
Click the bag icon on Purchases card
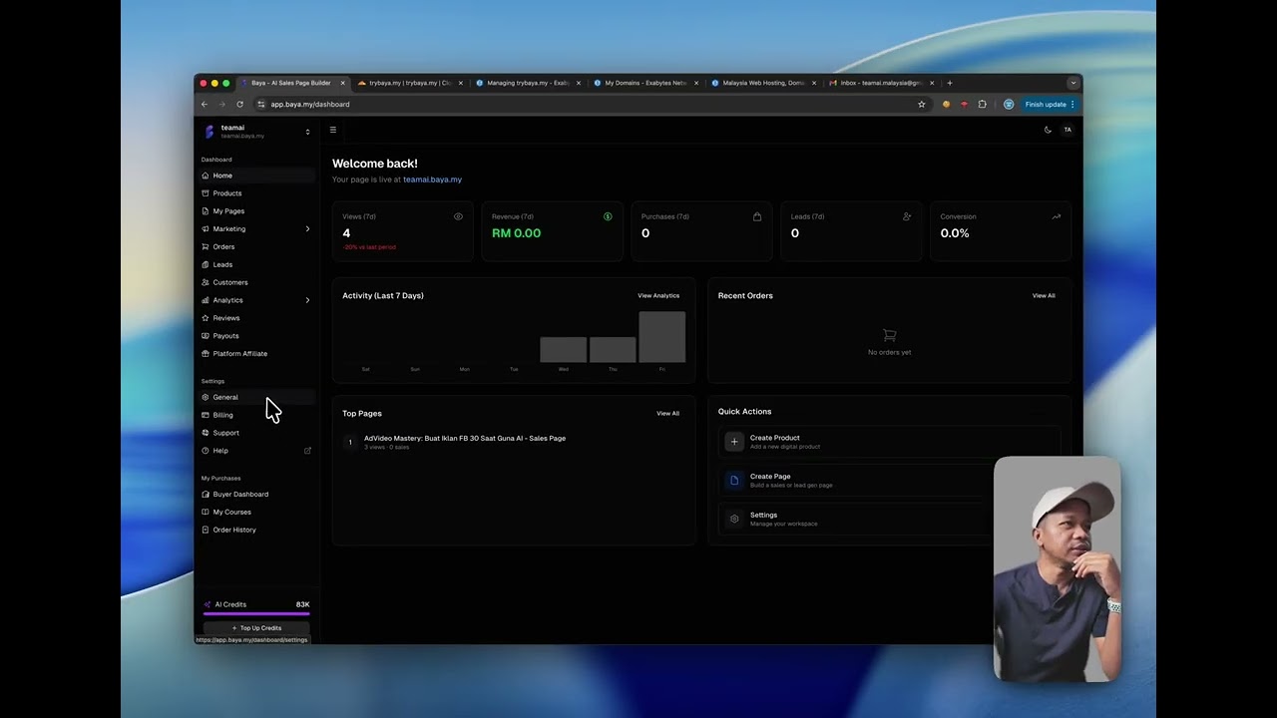coord(757,216)
